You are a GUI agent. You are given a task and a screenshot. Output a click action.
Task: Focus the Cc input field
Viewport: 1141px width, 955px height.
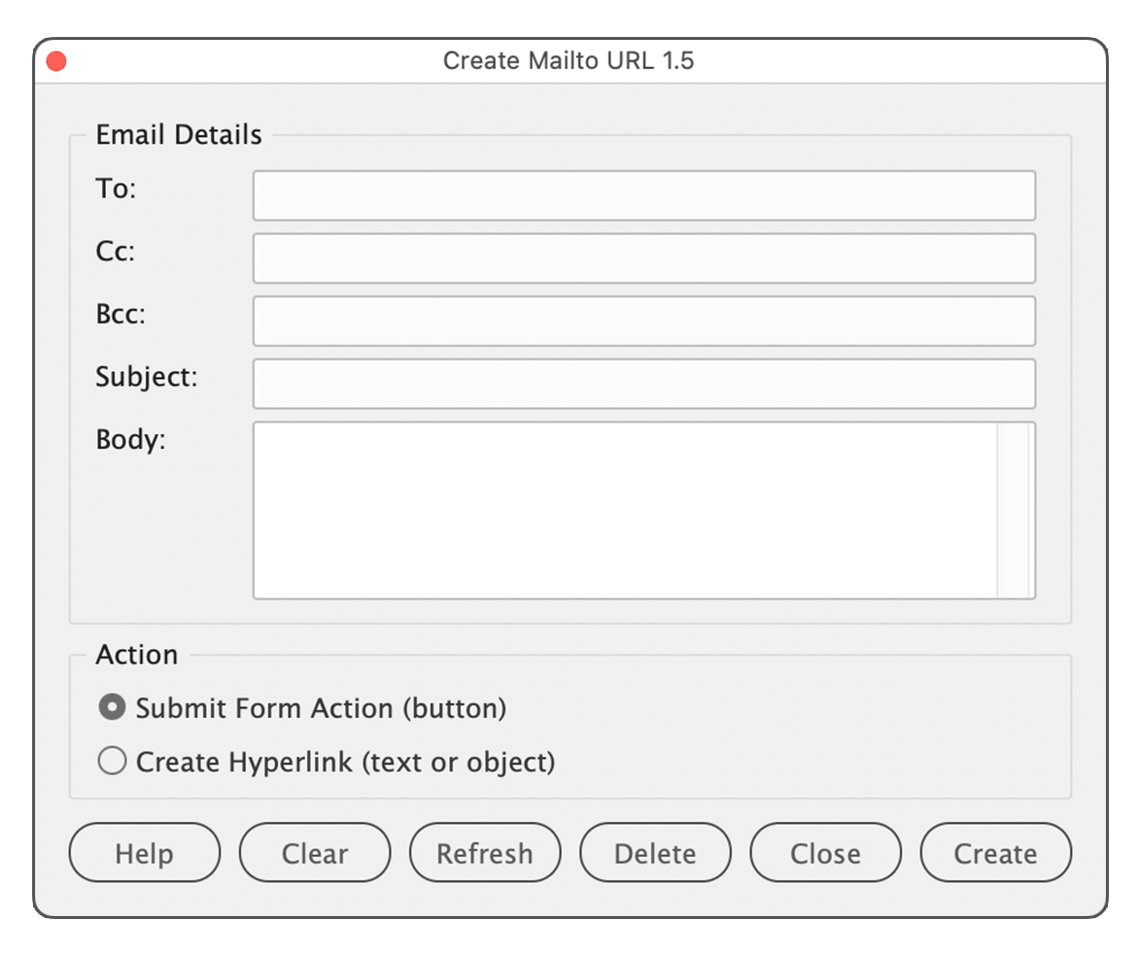643,258
